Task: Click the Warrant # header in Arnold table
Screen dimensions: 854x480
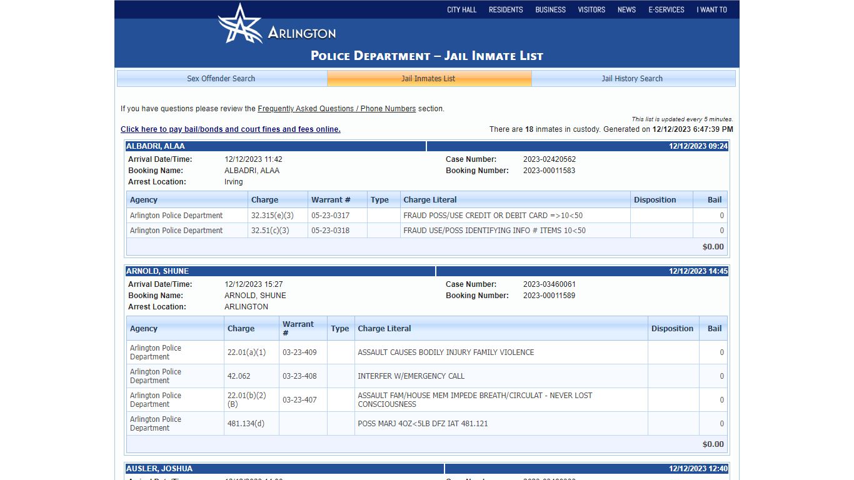Action: (x=303, y=329)
